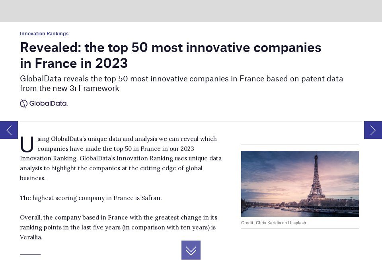This screenshot has width=382, height=260.
Task: Click the GlobalData wordmark text
Action: (x=49, y=104)
